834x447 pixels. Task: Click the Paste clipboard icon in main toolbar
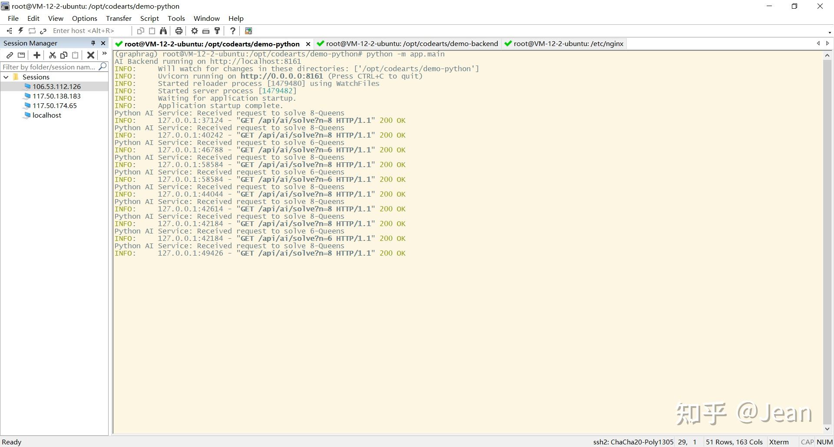[152, 31]
